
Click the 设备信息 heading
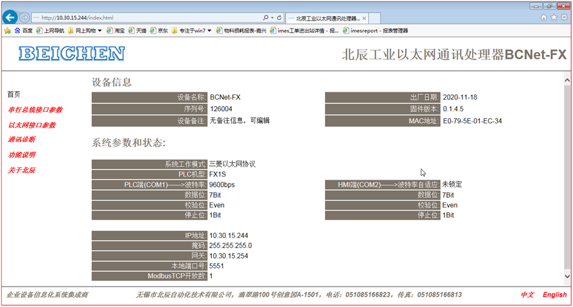tap(112, 82)
